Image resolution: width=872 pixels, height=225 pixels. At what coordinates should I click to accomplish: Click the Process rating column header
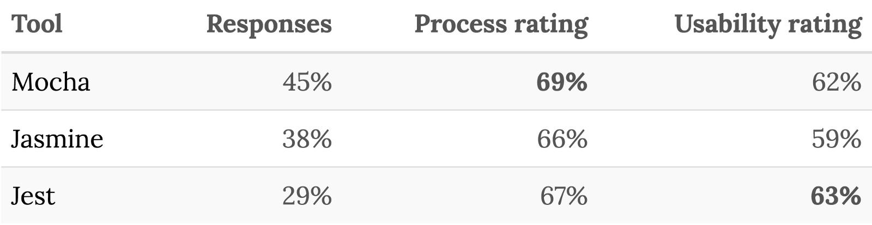point(501,24)
